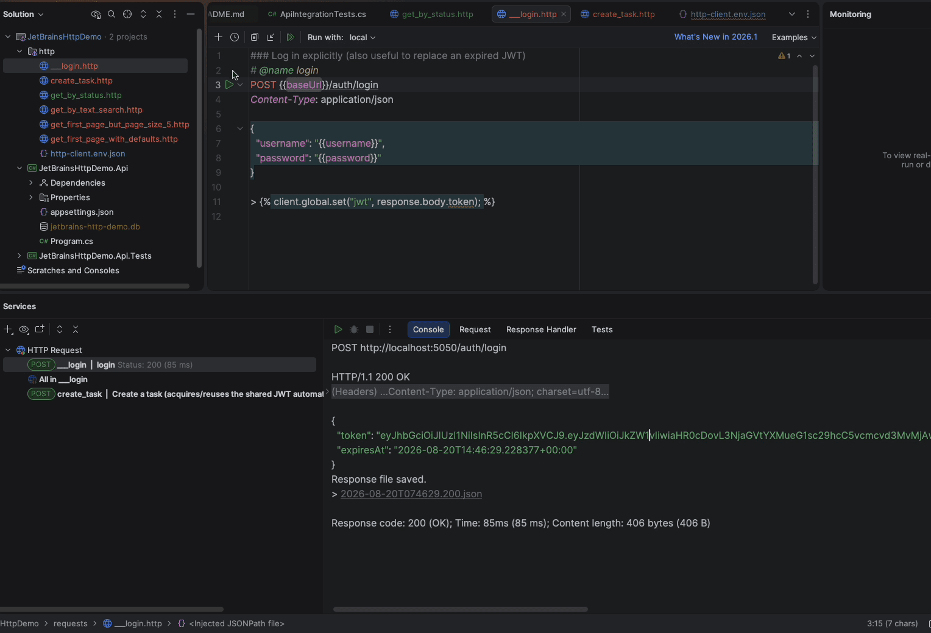Switch to ApiIntegrationTests.cs tab
The image size is (931, 633).
pos(317,14)
